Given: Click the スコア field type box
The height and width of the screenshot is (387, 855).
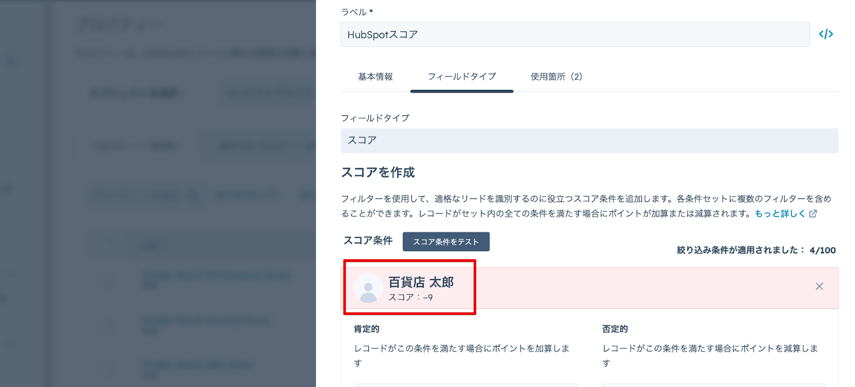Looking at the screenshot, I should tap(589, 141).
